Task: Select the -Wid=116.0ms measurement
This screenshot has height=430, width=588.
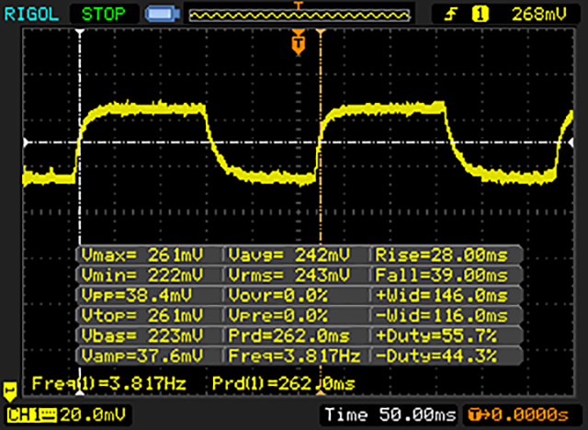Action: point(442,316)
